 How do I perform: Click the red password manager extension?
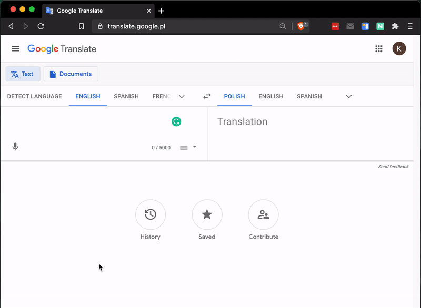pos(335,26)
